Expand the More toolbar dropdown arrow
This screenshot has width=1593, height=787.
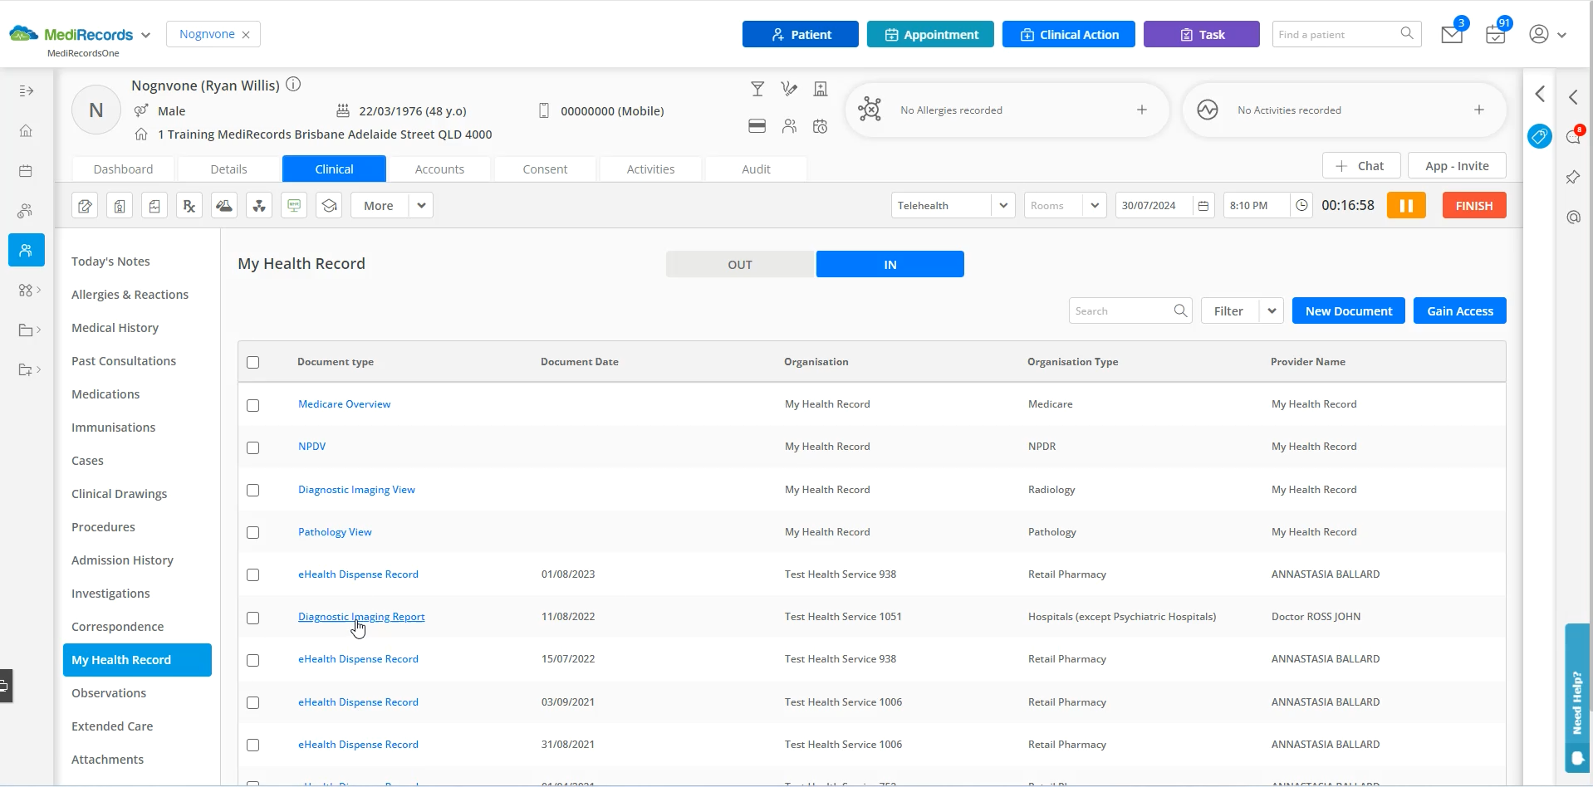pos(419,205)
